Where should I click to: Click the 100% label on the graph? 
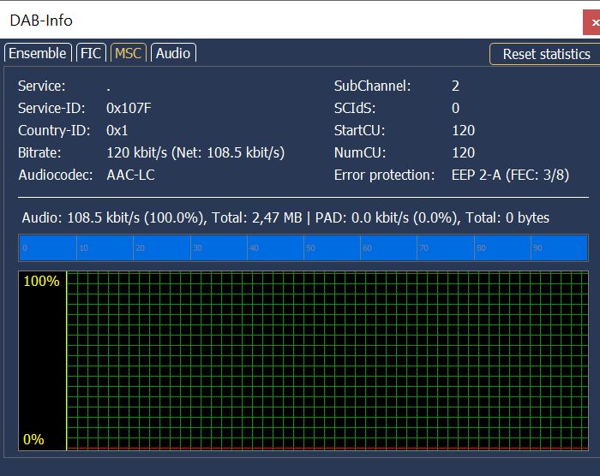[41, 282]
